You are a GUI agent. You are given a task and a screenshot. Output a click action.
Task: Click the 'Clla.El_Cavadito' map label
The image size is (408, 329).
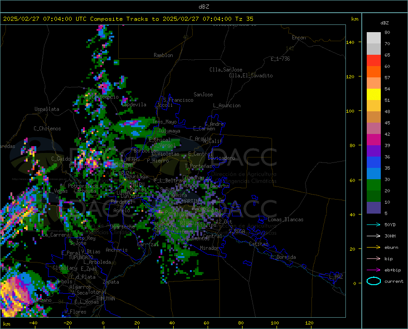pyautogui.click(x=251, y=76)
